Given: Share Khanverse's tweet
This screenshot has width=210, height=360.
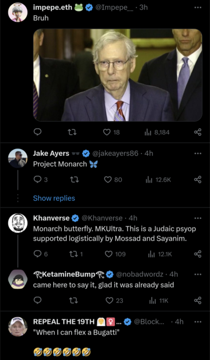Looking at the screenshot, I should tap(198, 254).
